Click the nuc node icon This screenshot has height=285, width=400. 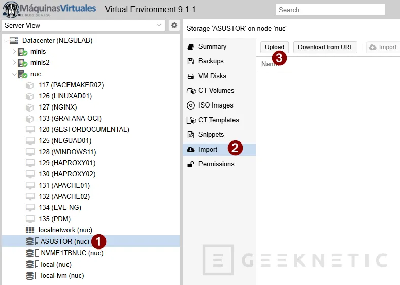click(22, 74)
